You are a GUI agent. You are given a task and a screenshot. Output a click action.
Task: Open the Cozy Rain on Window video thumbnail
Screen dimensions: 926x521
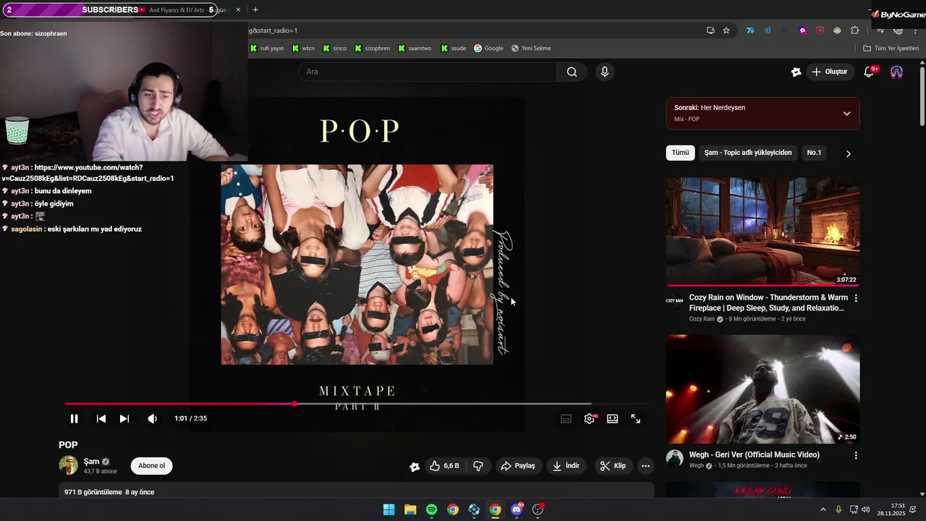click(763, 232)
